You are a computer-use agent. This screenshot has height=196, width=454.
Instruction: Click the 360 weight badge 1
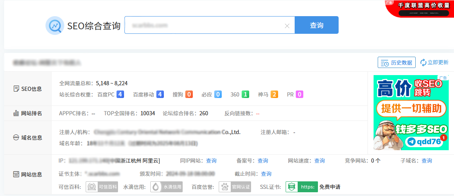[x=245, y=95]
